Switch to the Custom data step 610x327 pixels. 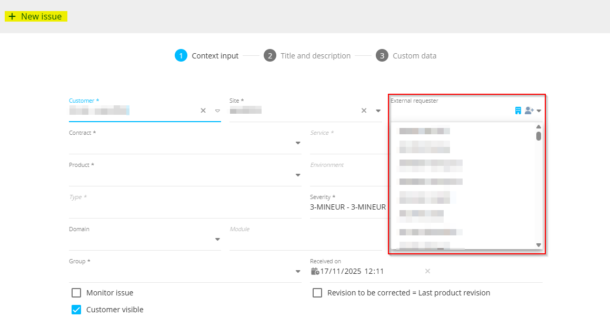coord(414,56)
